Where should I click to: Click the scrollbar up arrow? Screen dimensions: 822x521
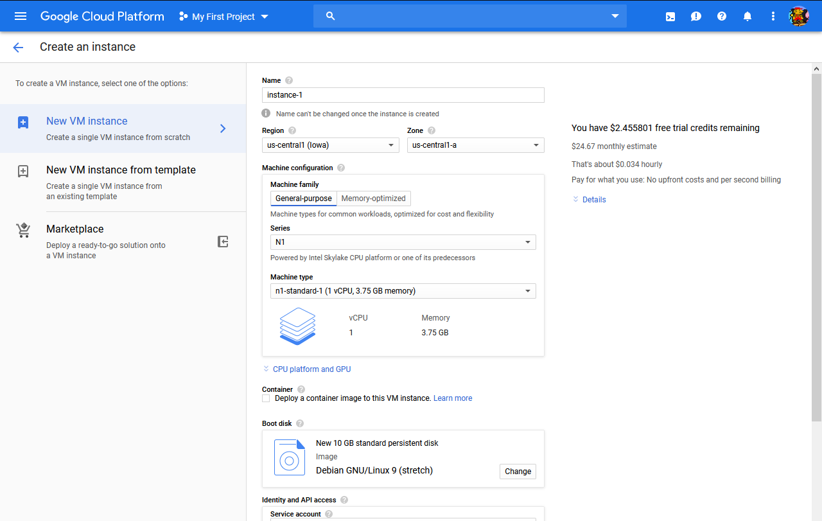pyautogui.click(x=817, y=68)
